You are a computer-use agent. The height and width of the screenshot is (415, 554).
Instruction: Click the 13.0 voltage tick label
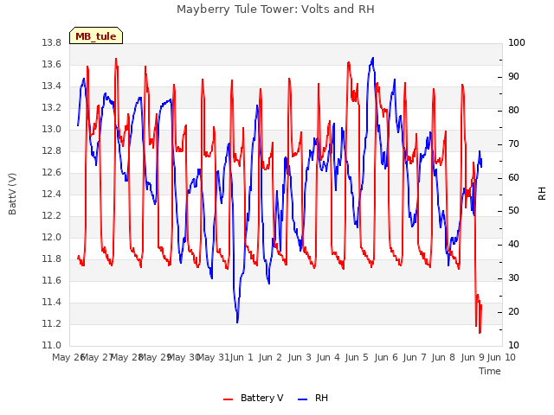coord(52,130)
